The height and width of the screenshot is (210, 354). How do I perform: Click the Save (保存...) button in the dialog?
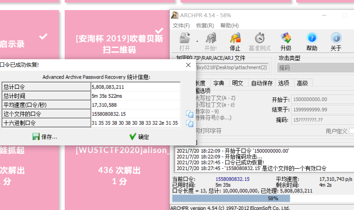pyautogui.click(x=45, y=137)
